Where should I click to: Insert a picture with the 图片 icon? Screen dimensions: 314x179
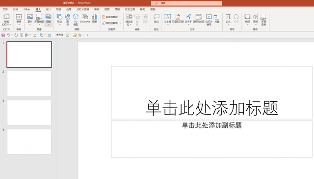pos(30,17)
